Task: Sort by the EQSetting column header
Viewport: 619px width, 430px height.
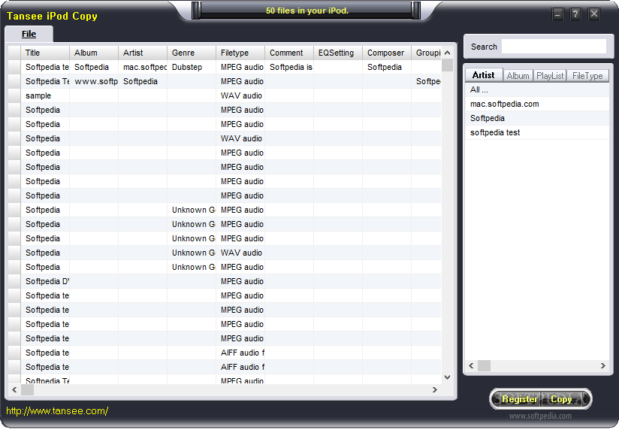Action: tap(338, 53)
